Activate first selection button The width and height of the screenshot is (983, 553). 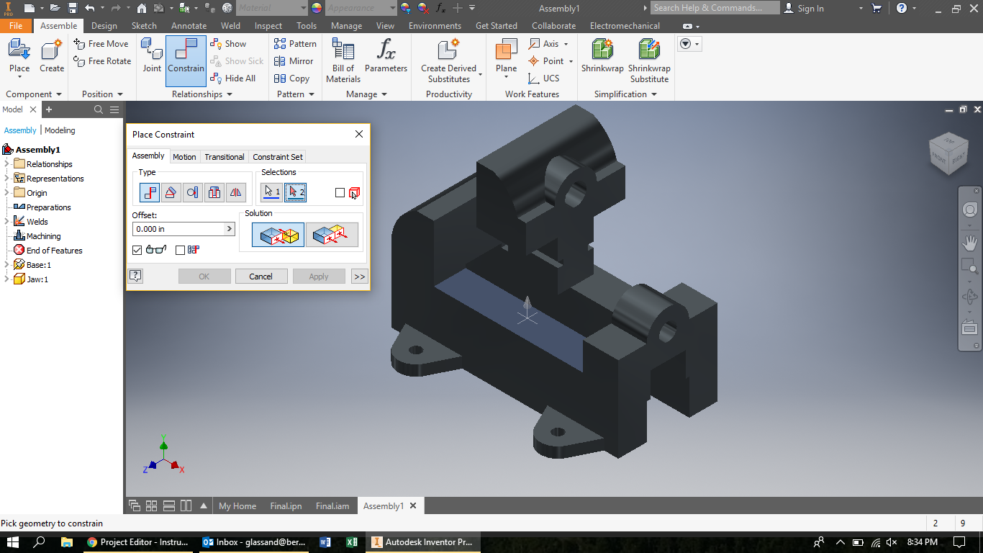tap(271, 192)
